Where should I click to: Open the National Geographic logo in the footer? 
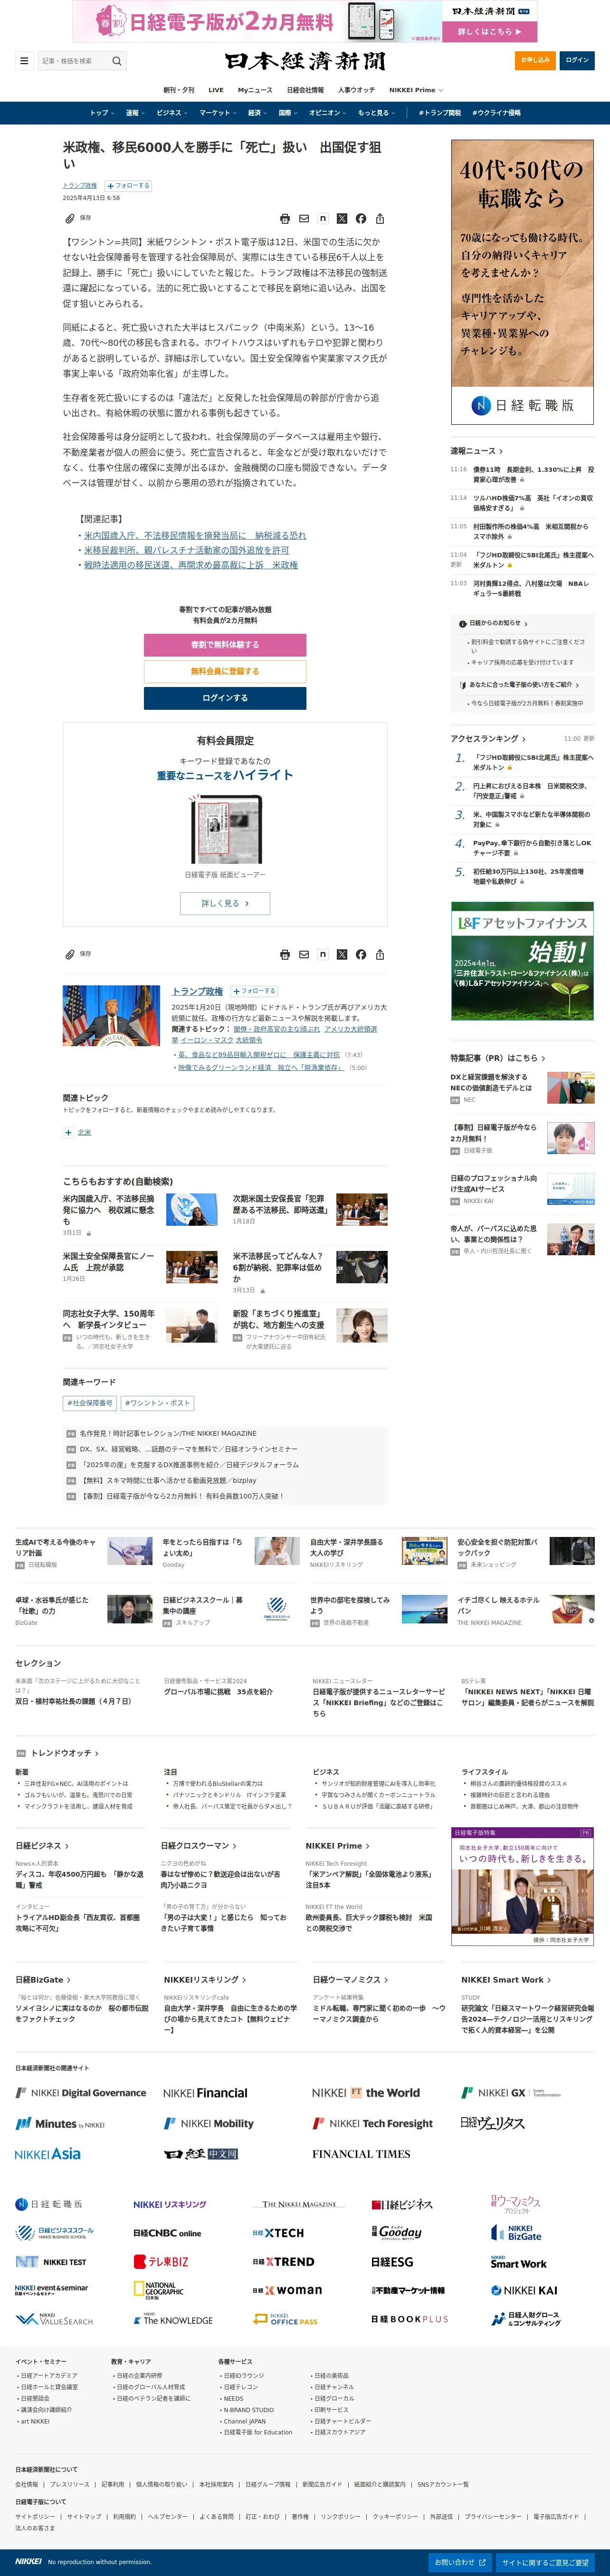159,2289
